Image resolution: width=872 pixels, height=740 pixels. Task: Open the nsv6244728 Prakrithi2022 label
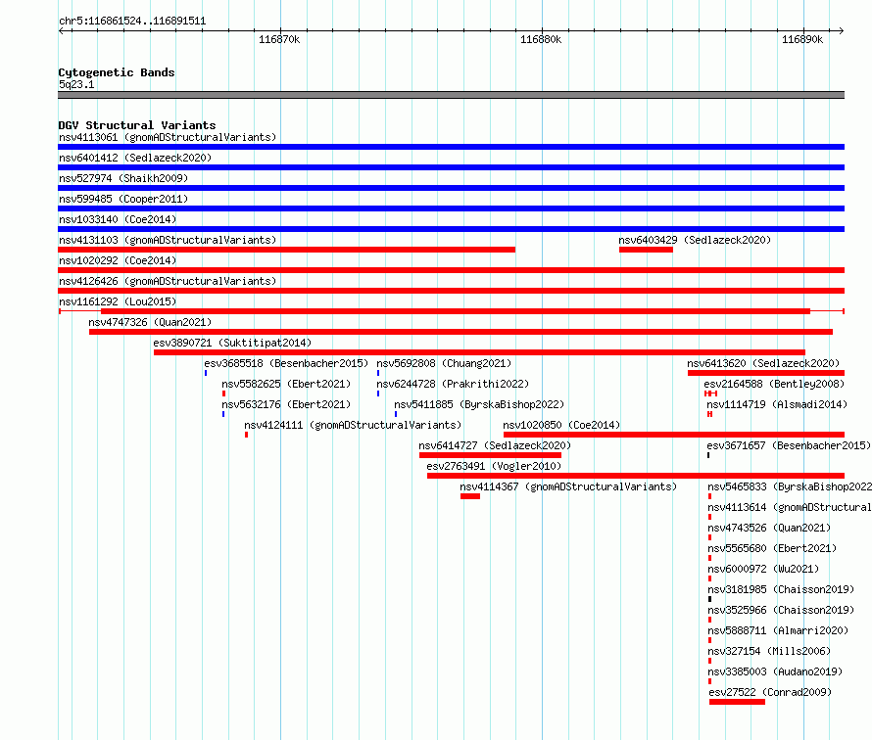tap(453, 384)
